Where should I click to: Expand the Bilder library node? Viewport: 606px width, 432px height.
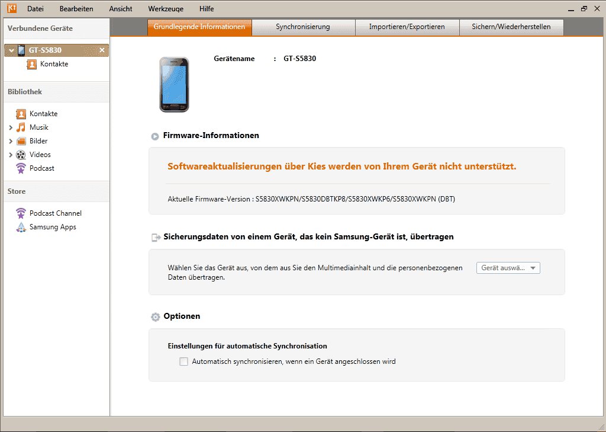[x=11, y=141]
